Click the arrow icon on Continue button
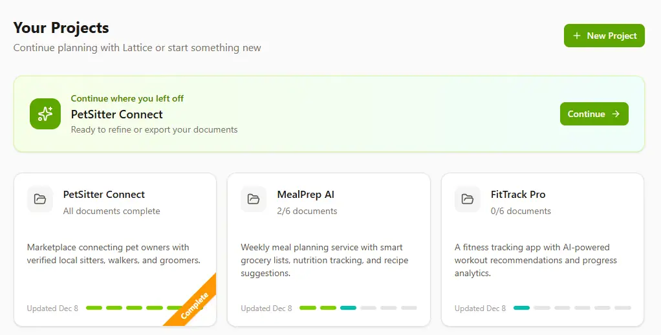Viewport: 661px width, 335px height. click(x=616, y=114)
